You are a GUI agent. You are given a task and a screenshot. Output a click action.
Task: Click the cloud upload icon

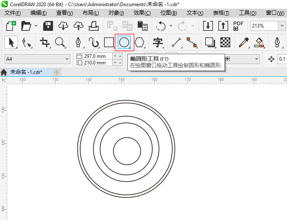[x=79, y=26]
